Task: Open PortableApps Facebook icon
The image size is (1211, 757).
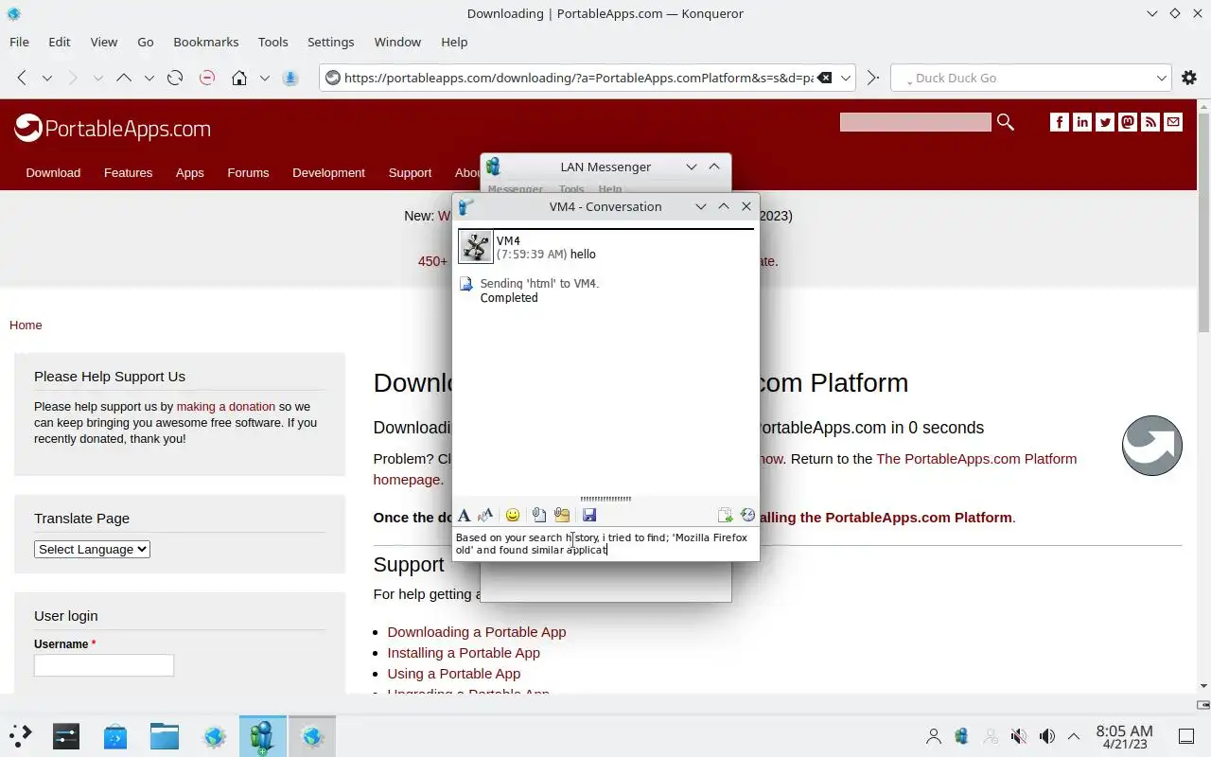Action: [1060, 122]
